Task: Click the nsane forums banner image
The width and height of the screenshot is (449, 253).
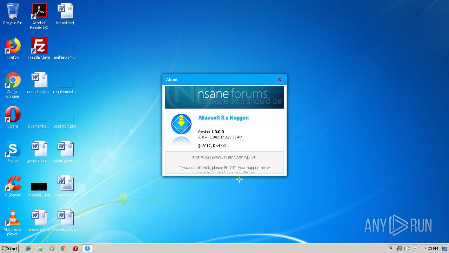Action: (x=224, y=97)
